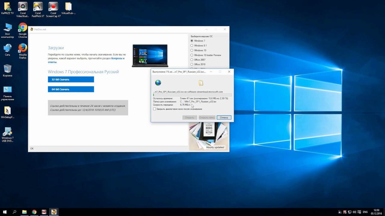Click Kaspersky antivirus tray icon
This screenshot has height=216, width=385.
point(345,212)
